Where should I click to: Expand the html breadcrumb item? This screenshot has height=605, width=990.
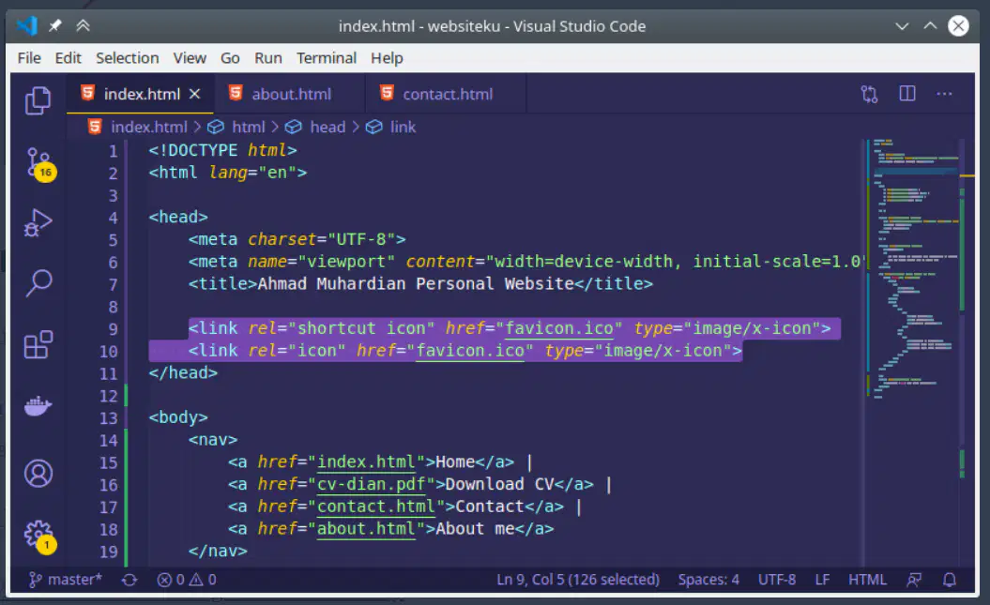(x=248, y=127)
